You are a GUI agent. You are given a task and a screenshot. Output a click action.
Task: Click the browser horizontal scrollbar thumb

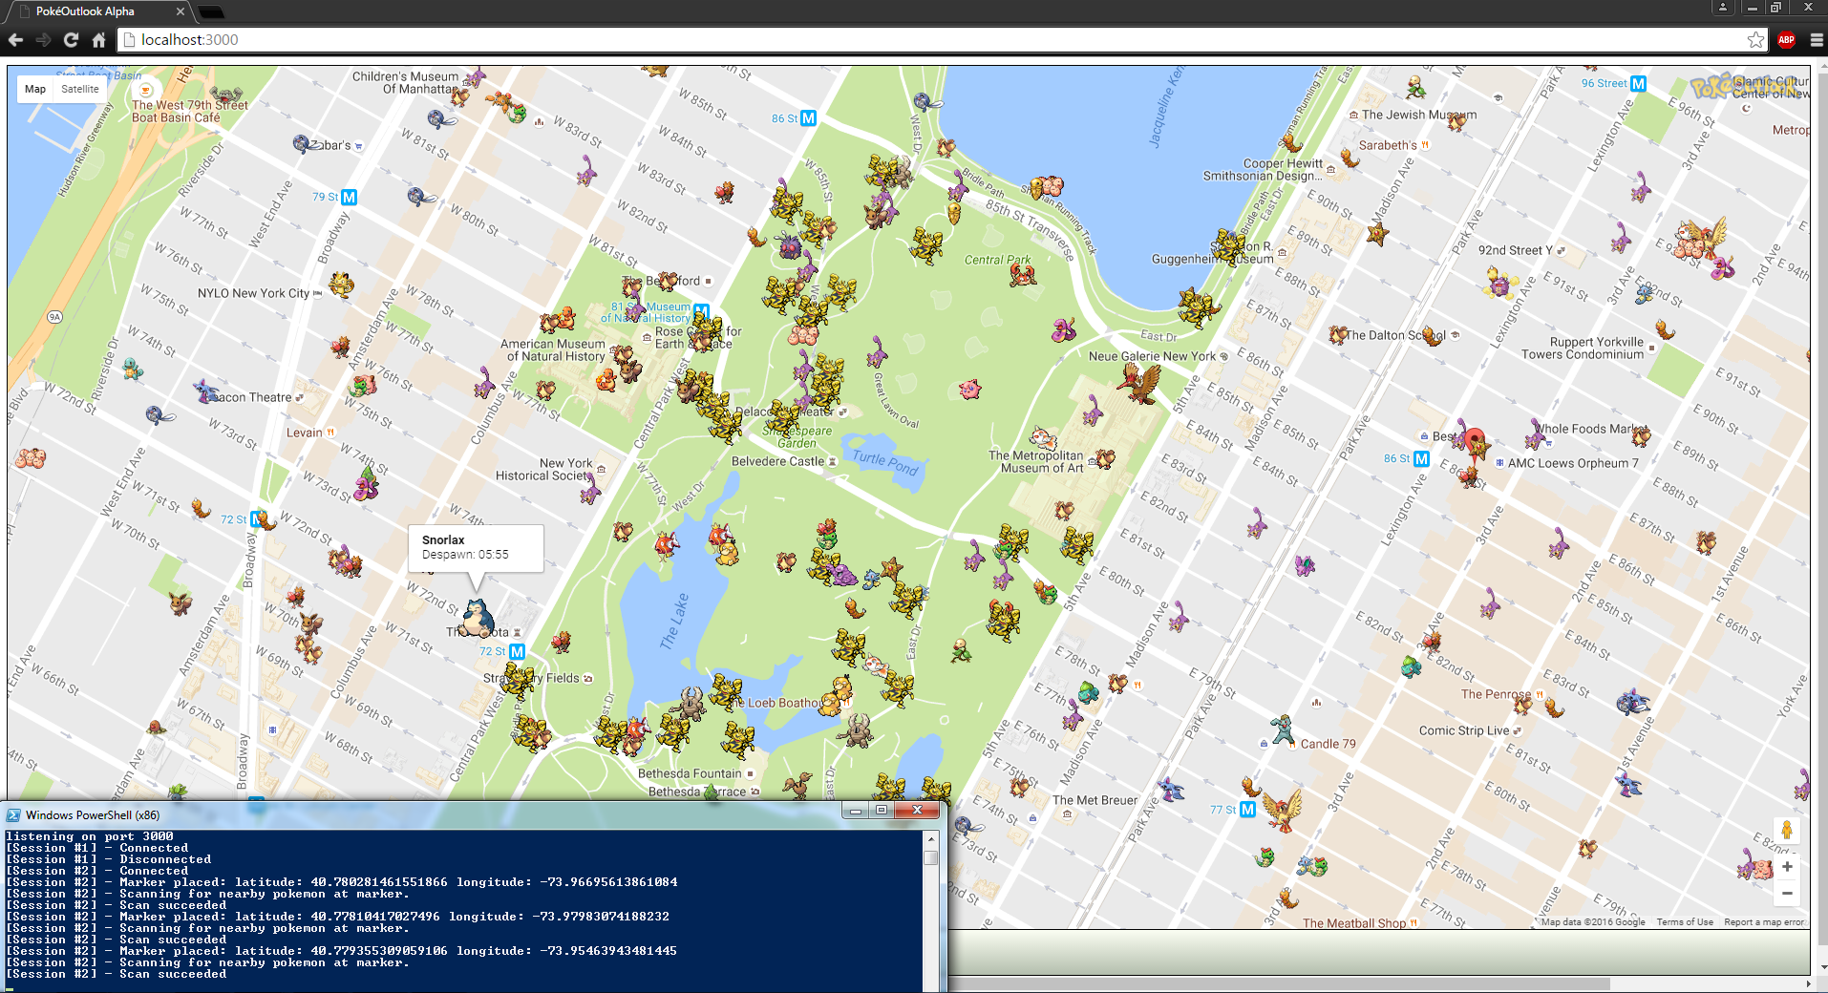coord(1278,983)
